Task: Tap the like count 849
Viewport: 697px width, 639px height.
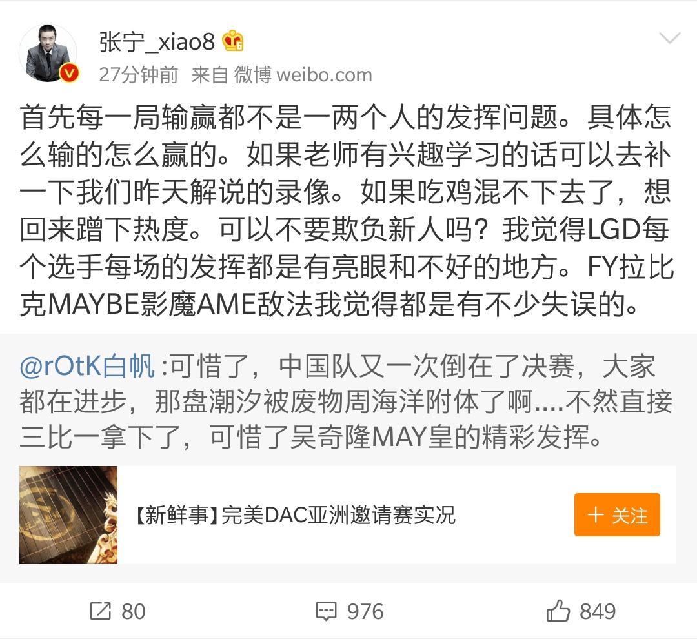Action: tap(598, 611)
